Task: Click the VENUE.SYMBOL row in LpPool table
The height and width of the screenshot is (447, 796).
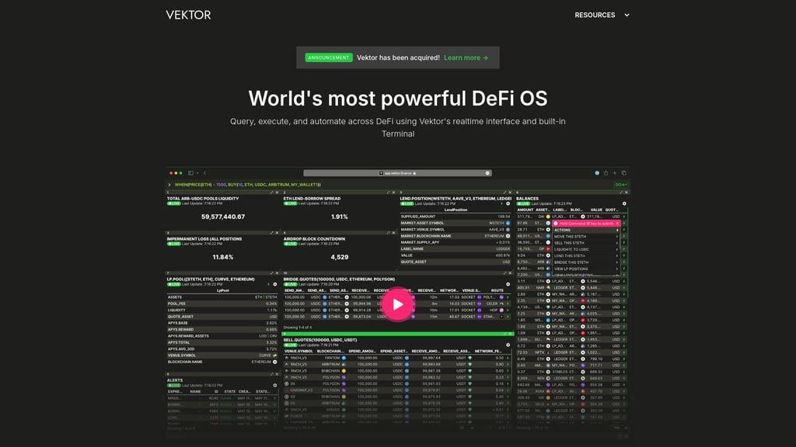Action: pos(222,355)
